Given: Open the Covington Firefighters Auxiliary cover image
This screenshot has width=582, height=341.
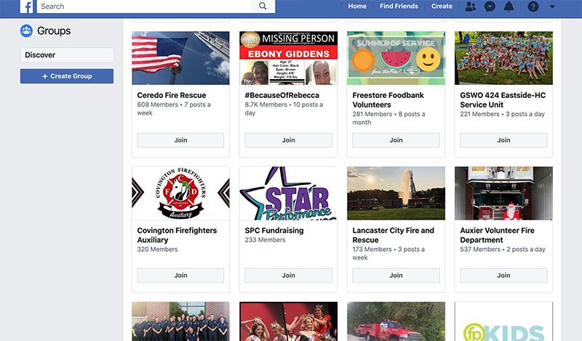Looking at the screenshot, I should [180, 193].
